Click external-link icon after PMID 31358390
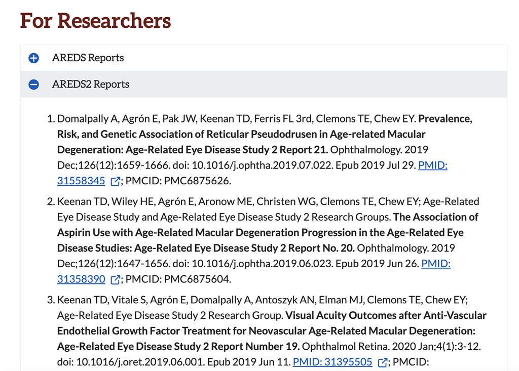Screen dimensions: 519x371 tap(115, 279)
